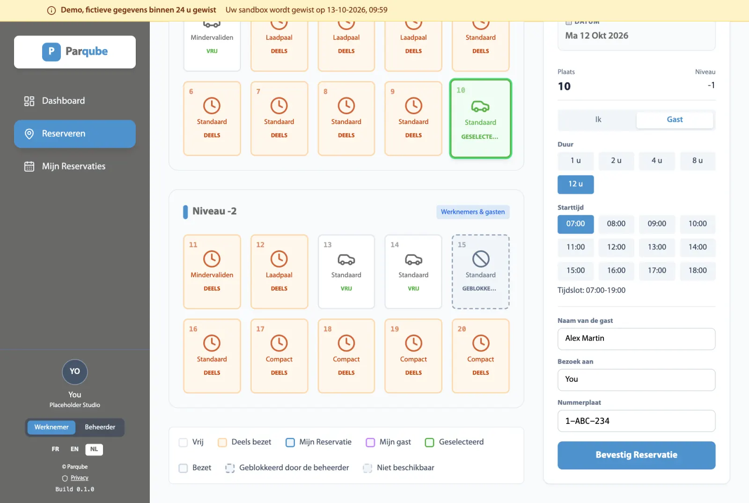This screenshot has width=749, height=503.
Task: Pick start time 09:00
Action: 657,224
